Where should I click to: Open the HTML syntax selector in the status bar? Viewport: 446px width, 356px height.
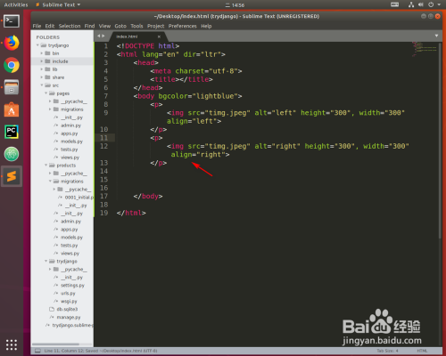pos(422,351)
